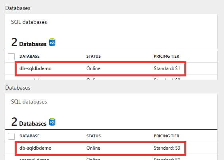Sort by DATABASE column in upper table

pos(29,57)
